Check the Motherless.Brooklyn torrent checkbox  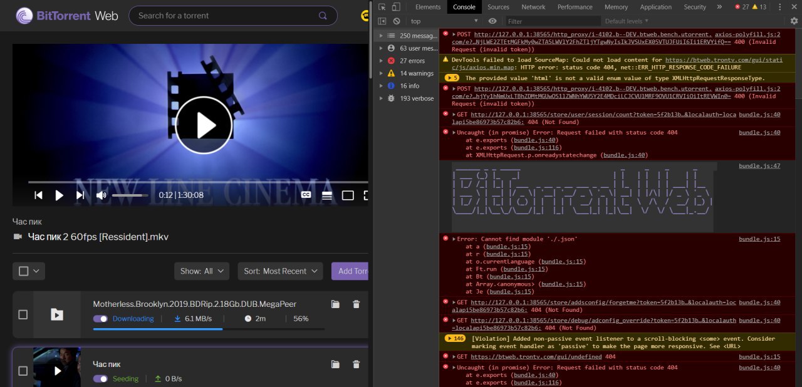tap(23, 314)
